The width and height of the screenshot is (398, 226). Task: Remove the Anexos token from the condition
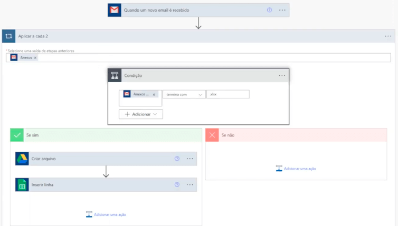(x=154, y=94)
